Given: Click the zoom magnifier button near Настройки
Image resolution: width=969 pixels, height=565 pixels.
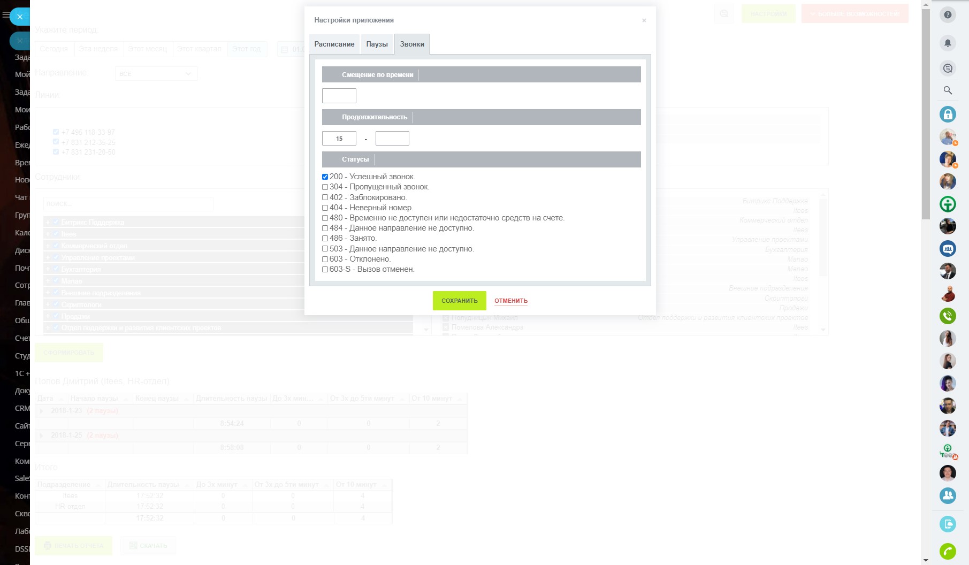Looking at the screenshot, I should click(x=724, y=14).
